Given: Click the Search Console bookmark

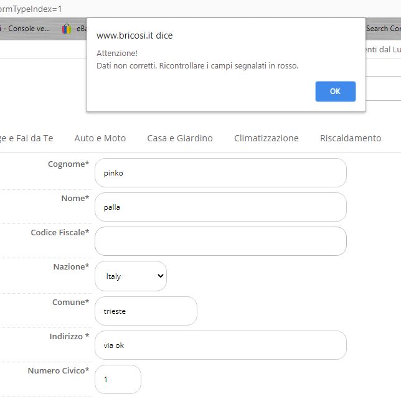Looking at the screenshot, I should (x=382, y=29).
